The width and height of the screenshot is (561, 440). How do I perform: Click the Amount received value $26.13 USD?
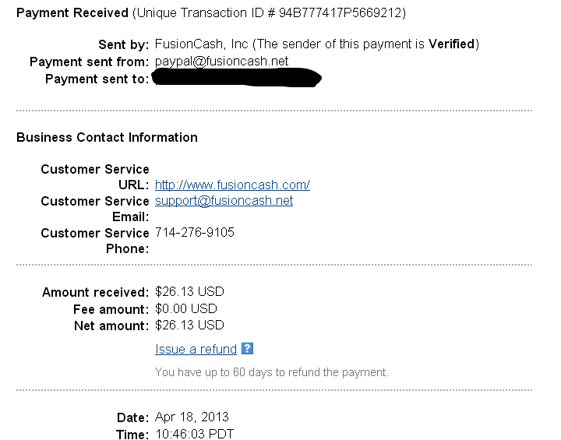[x=189, y=291]
